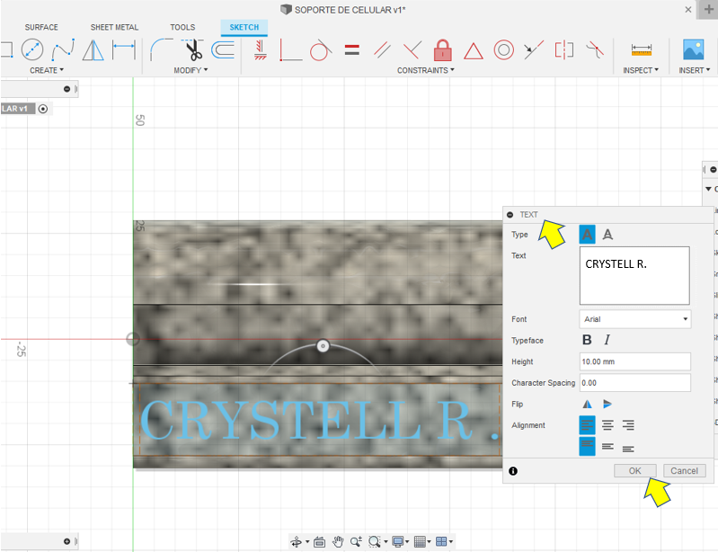Click the Character Spacing field

[x=634, y=382]
